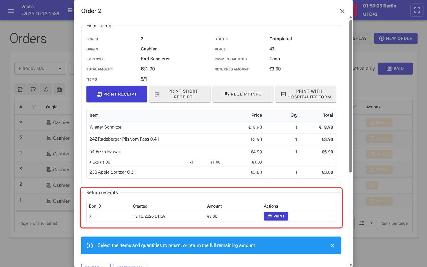Click Print Short Receipt button
The height and width of the screenshot is (267, 427).
tap(180, 94)
